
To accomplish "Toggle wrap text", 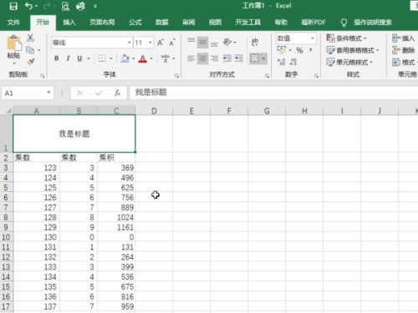I will [x=255, y=42].
